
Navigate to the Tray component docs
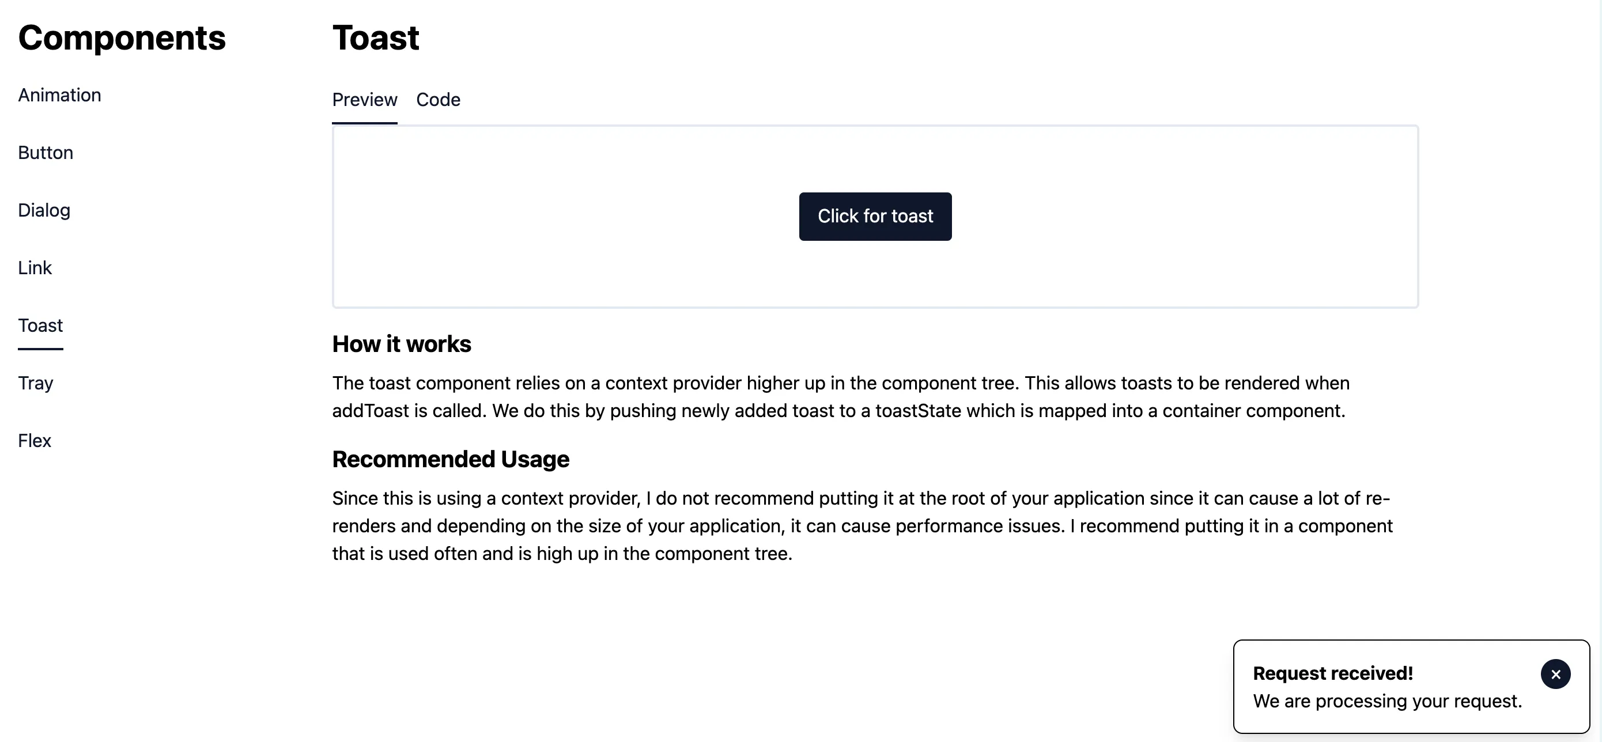click(36, 383)
